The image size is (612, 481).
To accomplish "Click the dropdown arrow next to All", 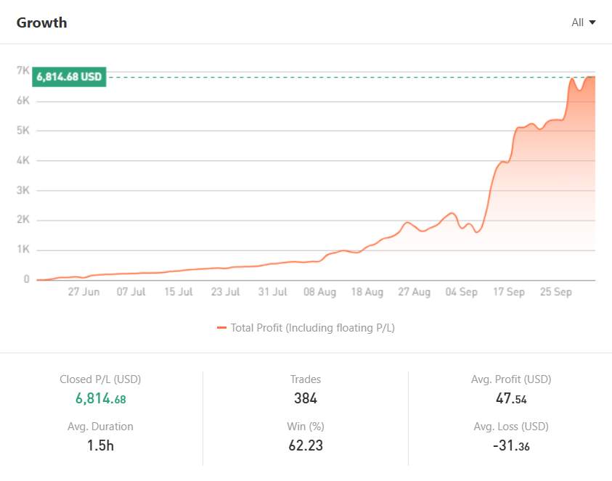I will (x=592, y=22).
